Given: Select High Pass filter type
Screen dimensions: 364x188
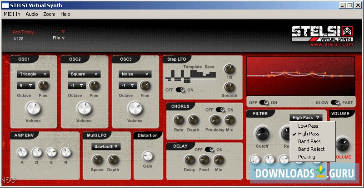Looking at the screenshot, I should (313, 134).
